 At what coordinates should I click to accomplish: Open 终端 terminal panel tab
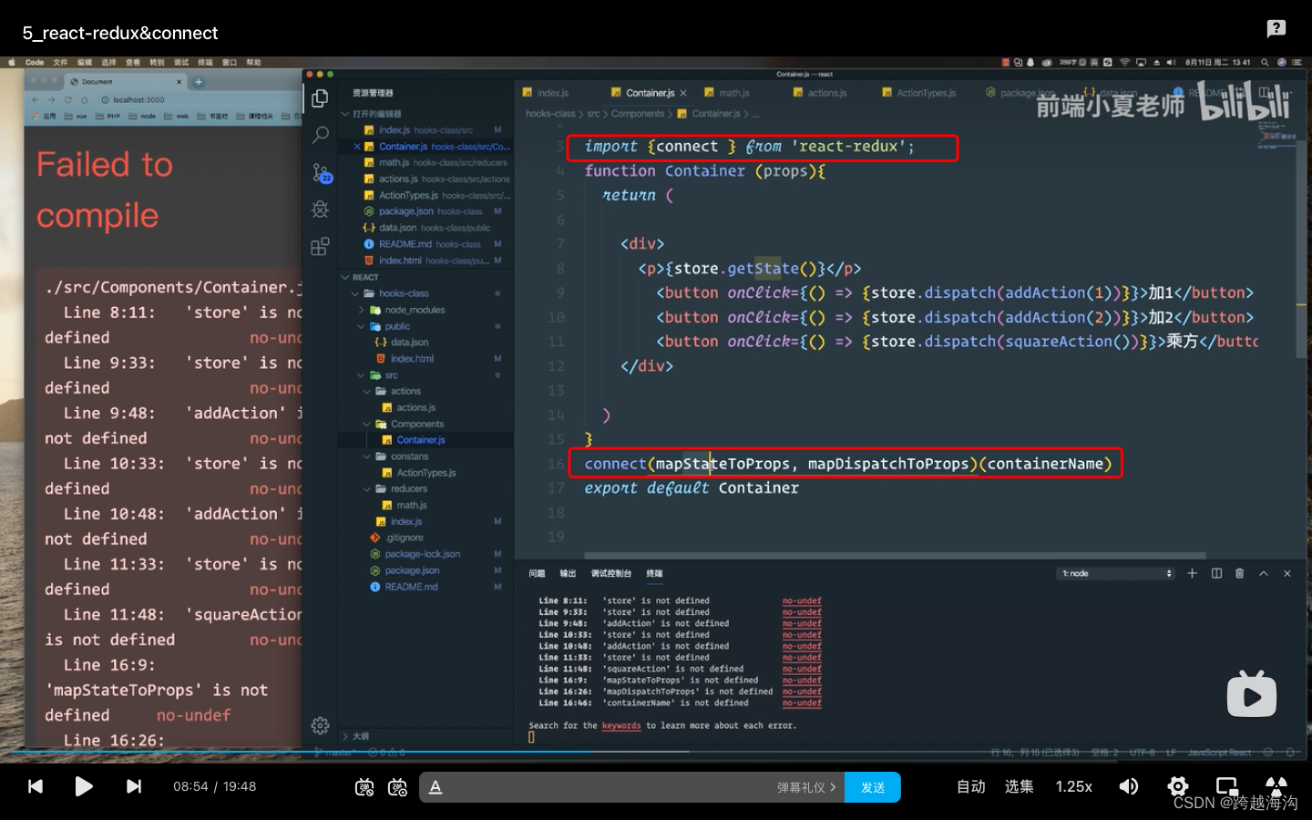pos(654,573)
